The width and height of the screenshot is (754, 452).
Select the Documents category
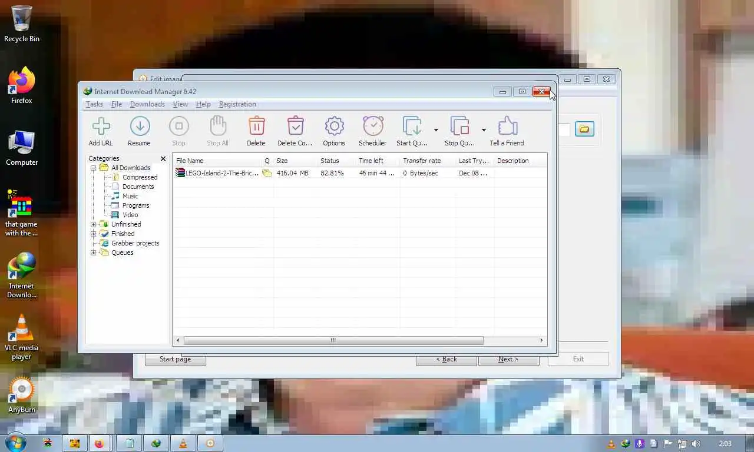138,187
